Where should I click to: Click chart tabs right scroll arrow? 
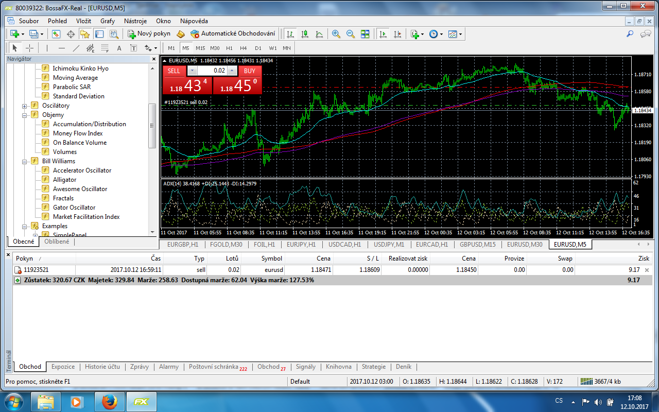pos(648,245)
